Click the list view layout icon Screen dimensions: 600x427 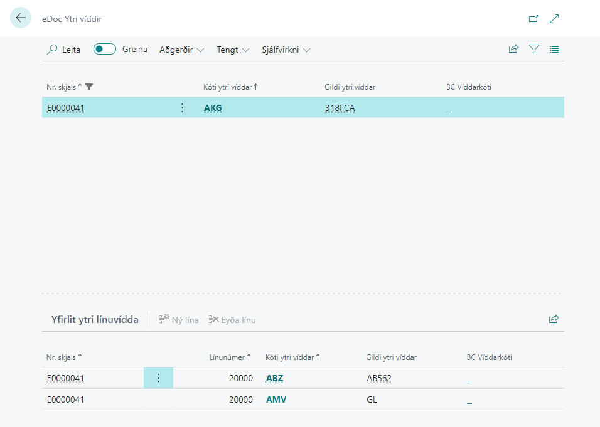(554, 49)
